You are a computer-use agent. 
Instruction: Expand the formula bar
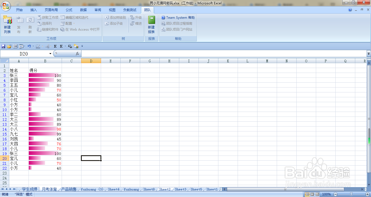point(369,54)
